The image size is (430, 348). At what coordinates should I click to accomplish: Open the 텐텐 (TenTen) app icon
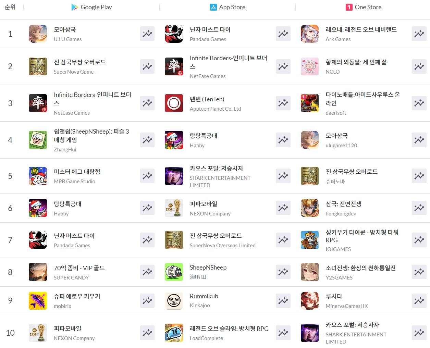(174, 103)
